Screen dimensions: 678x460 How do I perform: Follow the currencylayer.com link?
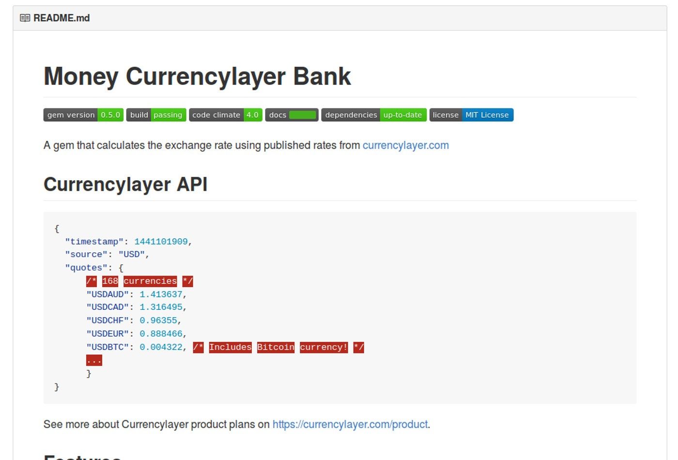point(406,145)
